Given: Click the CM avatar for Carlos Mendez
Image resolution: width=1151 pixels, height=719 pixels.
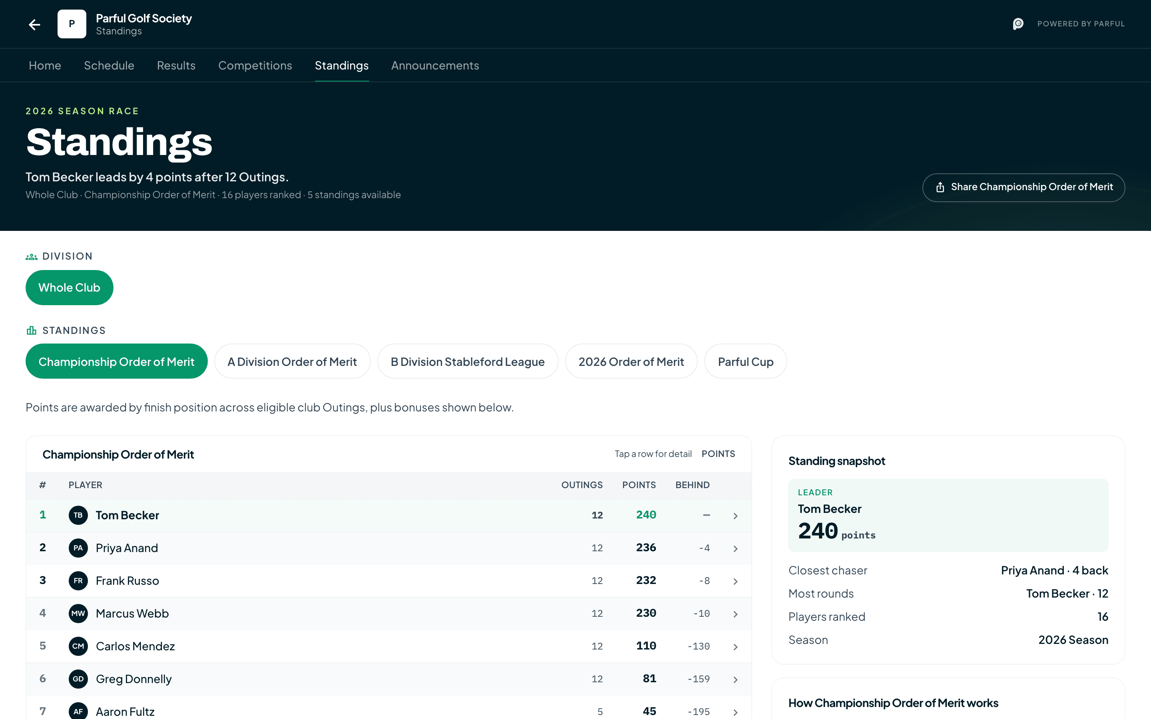Looking at the screenshot, I should pos(78,646).
